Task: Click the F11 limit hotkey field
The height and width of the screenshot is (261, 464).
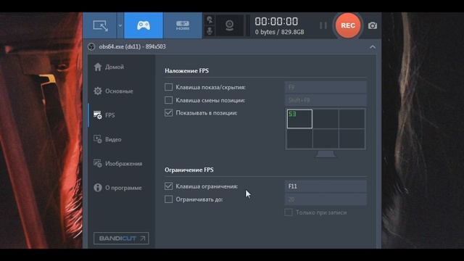Action: (326, 186)
